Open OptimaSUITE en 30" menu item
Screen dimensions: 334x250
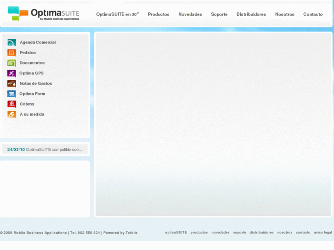tap(117, 14)
